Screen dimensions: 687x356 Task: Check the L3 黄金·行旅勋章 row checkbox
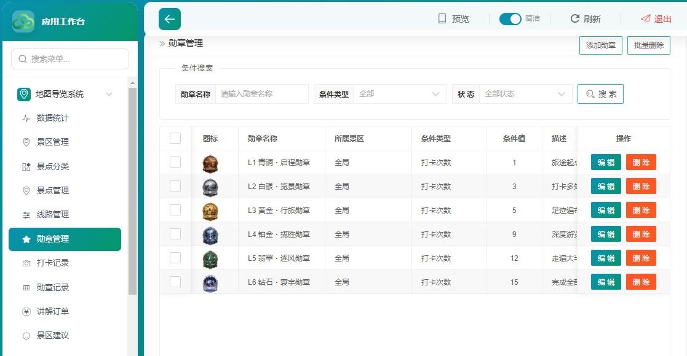(x=175, y=210)
